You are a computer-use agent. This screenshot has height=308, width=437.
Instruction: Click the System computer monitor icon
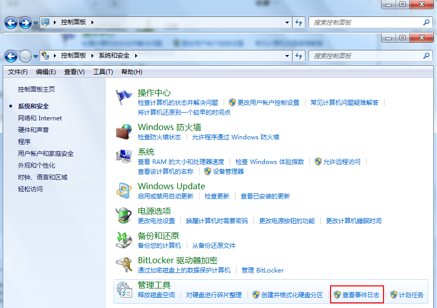pos(124,156)
